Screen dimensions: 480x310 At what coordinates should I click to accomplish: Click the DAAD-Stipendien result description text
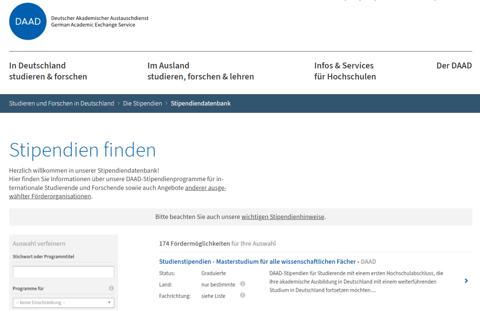pyautogui.click(x=356, y=282)
